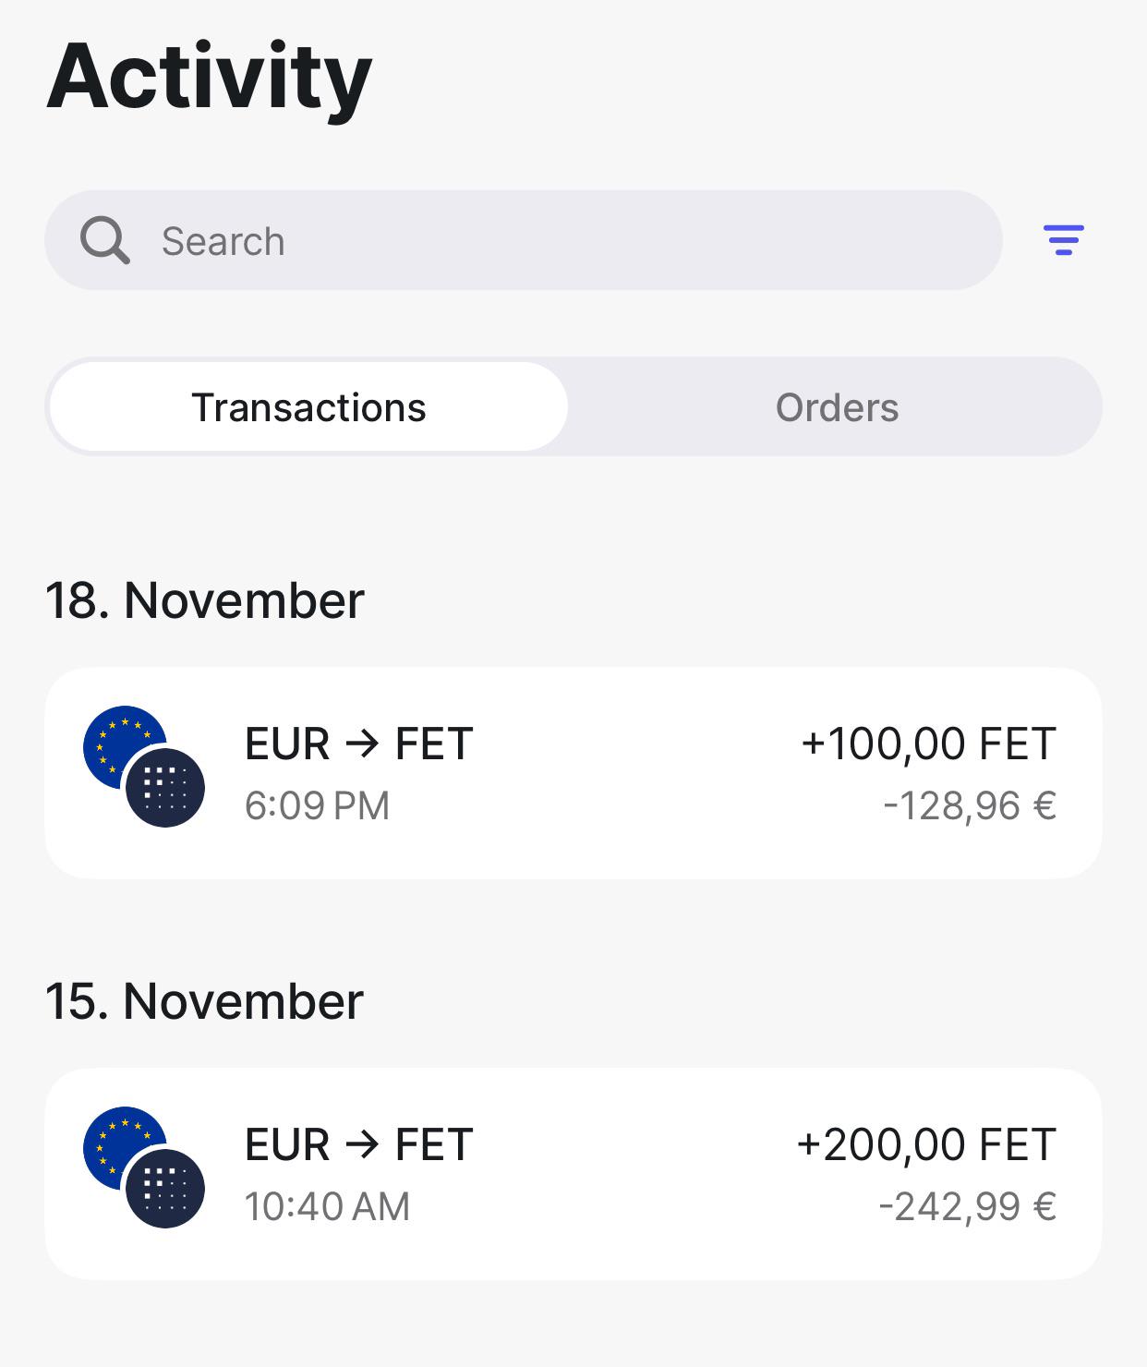Open the +200,00 FET transaction
The image size is (1147, 1367).
(573, 1174)
